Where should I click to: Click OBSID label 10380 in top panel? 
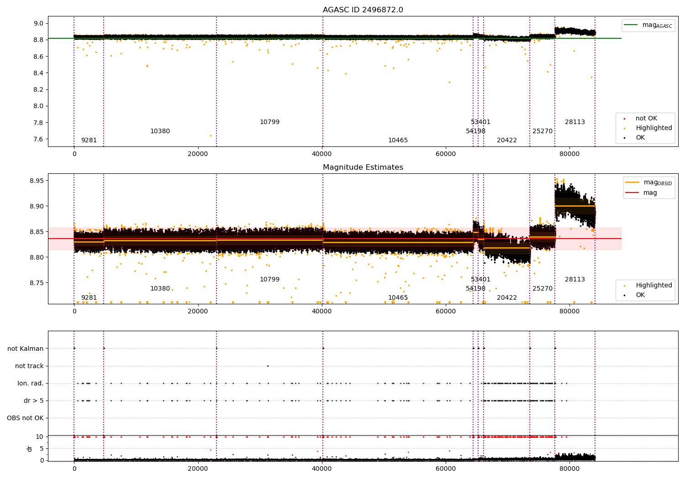160,131
